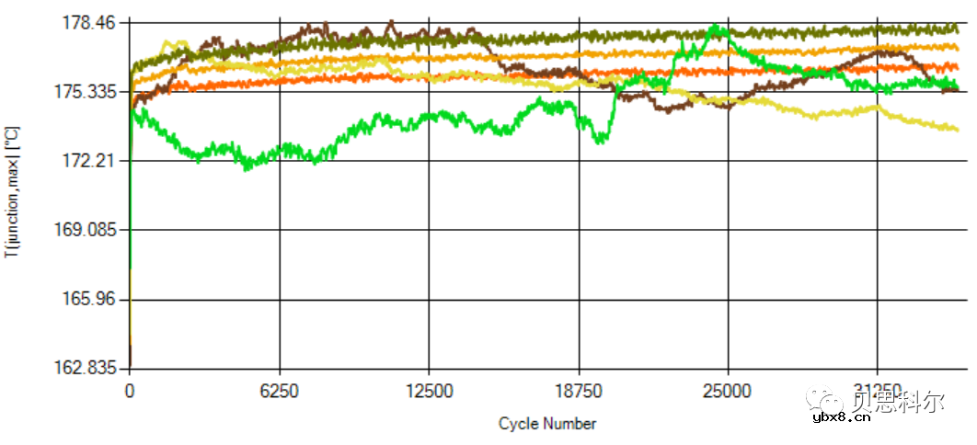Click the 6250 x-axis tick label
The width and height of the screenshot is (977, 445).
pos(279,389)
